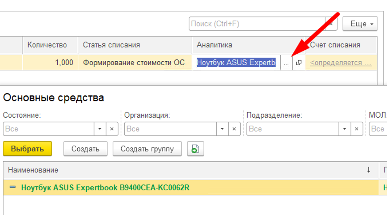Select the quantity cell 1,000
This screenshot has width=387, height=215.
coord(50,63)
